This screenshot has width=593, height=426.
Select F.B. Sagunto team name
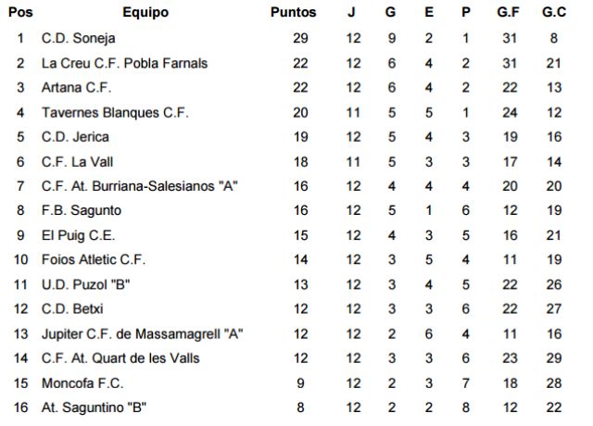click(81, 210)
